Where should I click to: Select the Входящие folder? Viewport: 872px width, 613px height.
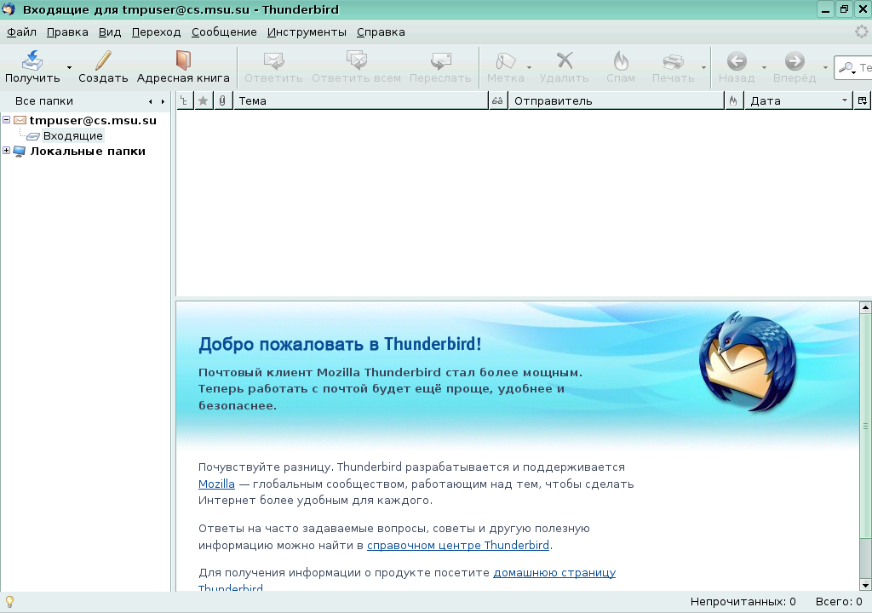click(75, 135)
